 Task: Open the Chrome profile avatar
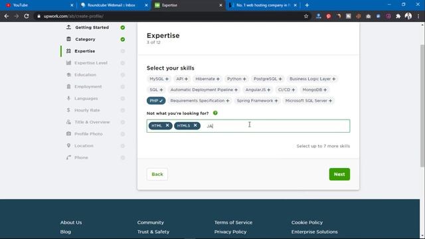click(408, 16)
